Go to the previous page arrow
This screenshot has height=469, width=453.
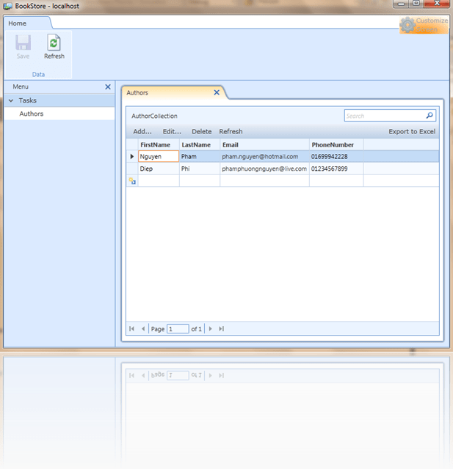(x=143, y=329)
